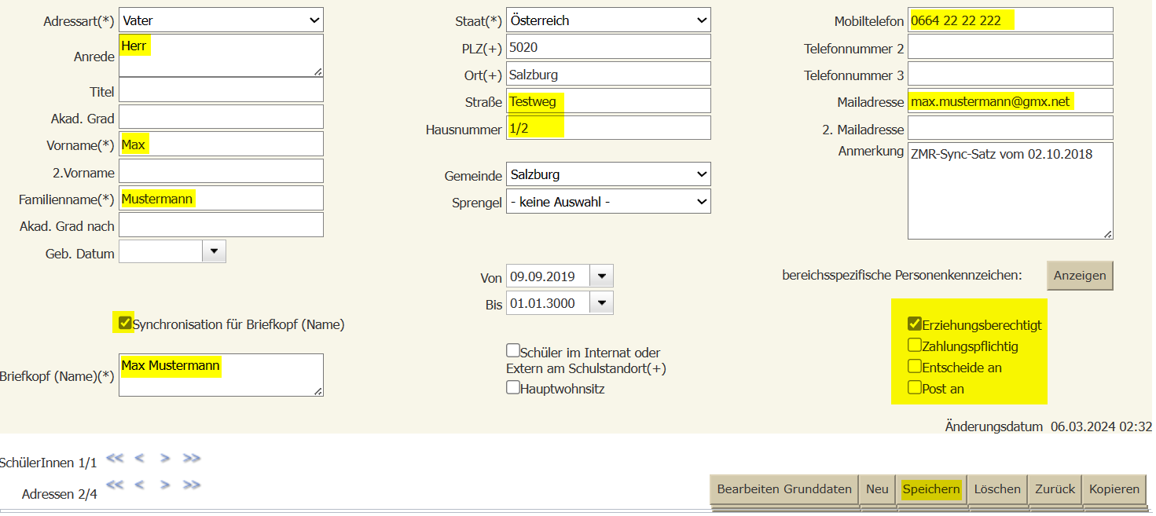
Task: Click the Straße field with Testweg
Action: coord(608,101)
